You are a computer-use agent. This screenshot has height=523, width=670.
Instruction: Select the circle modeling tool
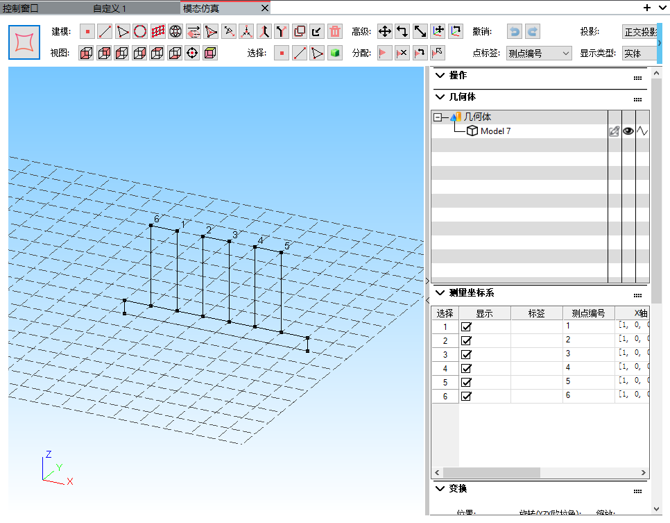coord(140,31)
